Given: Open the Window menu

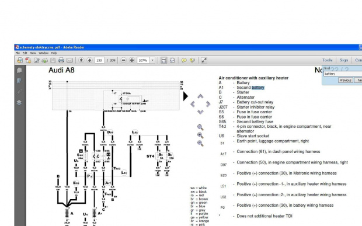Looking at the screenshot, I should click(x=43, y=53).
